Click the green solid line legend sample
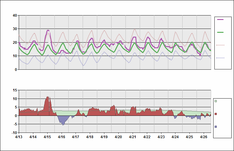 pyautogui.click(x=220, y=32)
